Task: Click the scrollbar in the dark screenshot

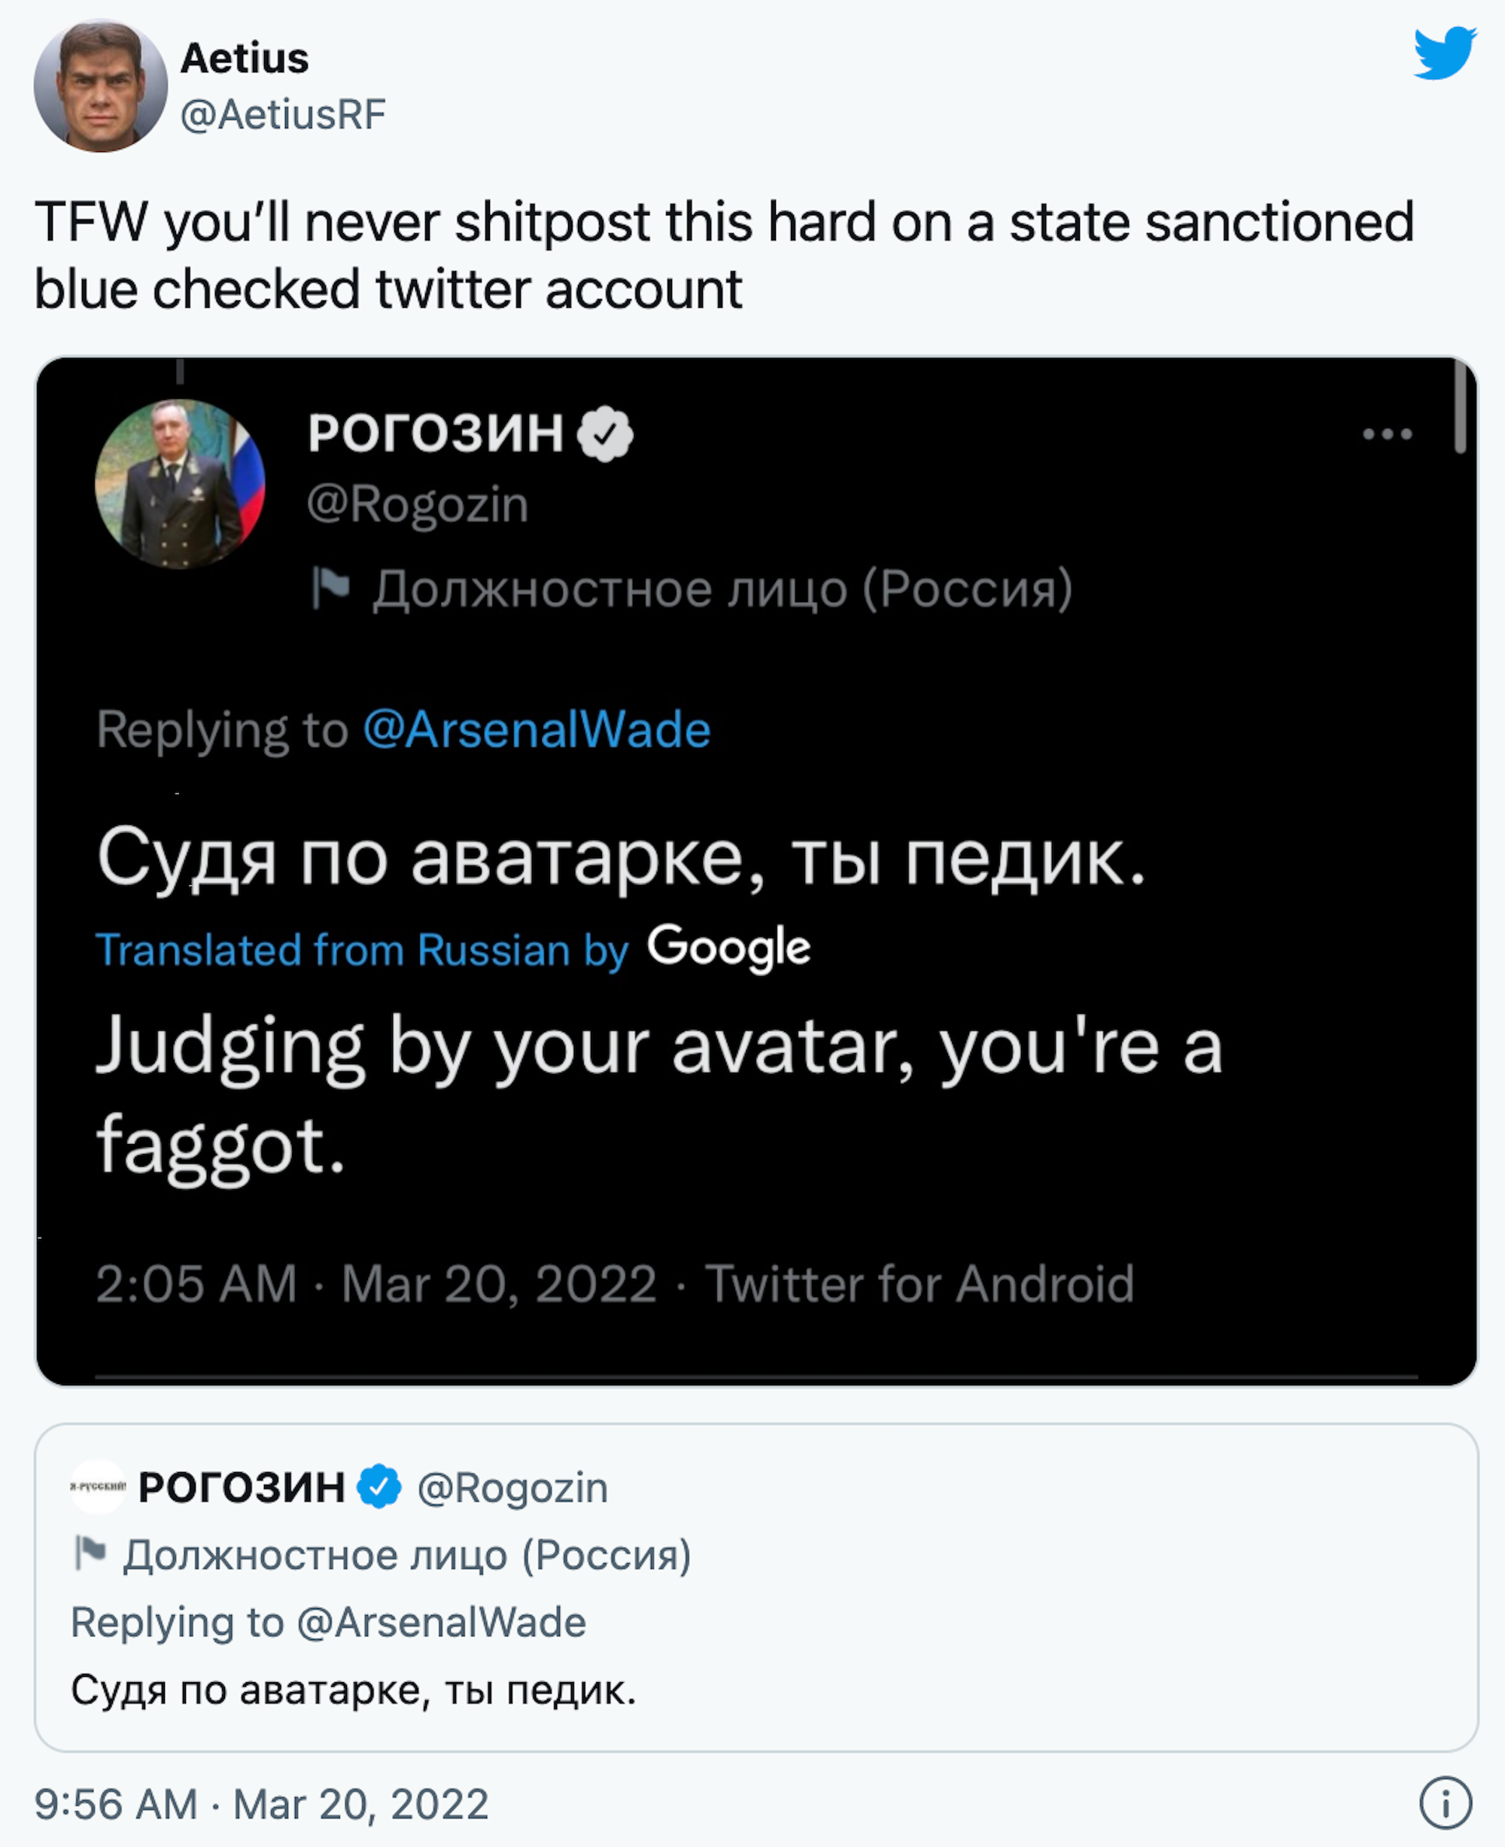Action: tap(1460, 407)
